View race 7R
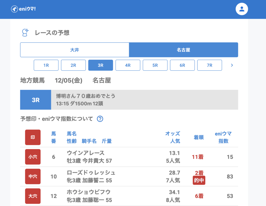This screenshot has height=206, width=266. [210, 65]
